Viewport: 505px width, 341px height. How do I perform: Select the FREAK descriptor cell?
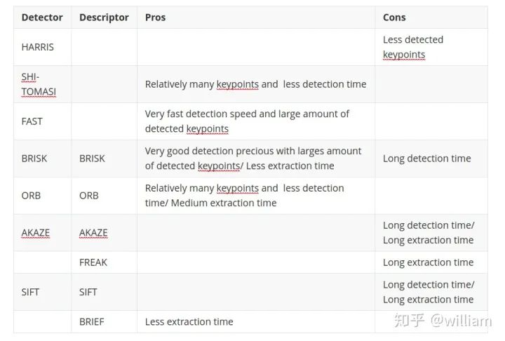point(93,262)
